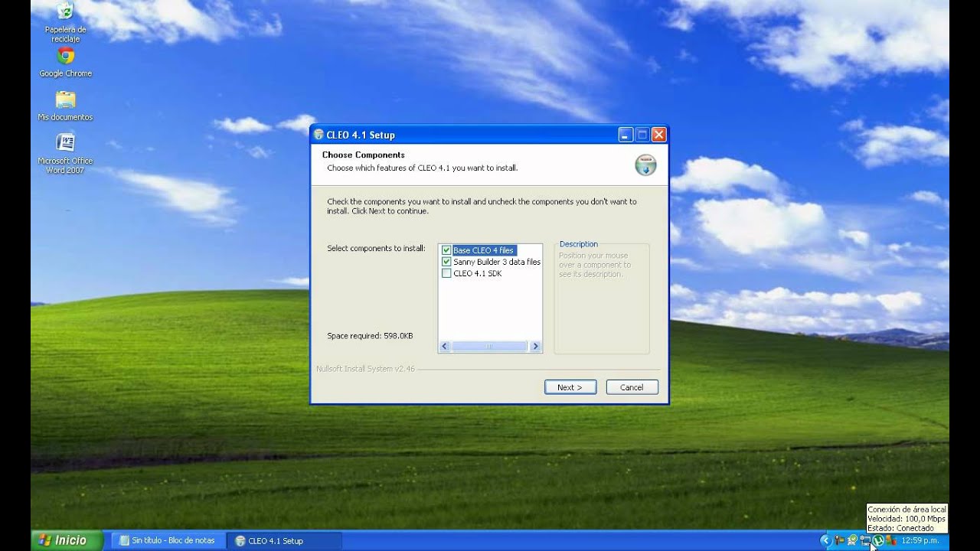Minimize the CLEO 4.1 Setup window
Image resolution: width=980 pixels, height=551 pixels.
(626, 135)
